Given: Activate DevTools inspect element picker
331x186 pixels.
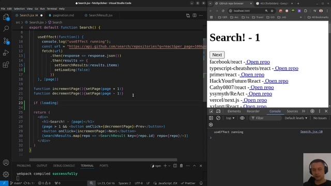Looking at the screenshot, I should [x=211, y=111].
